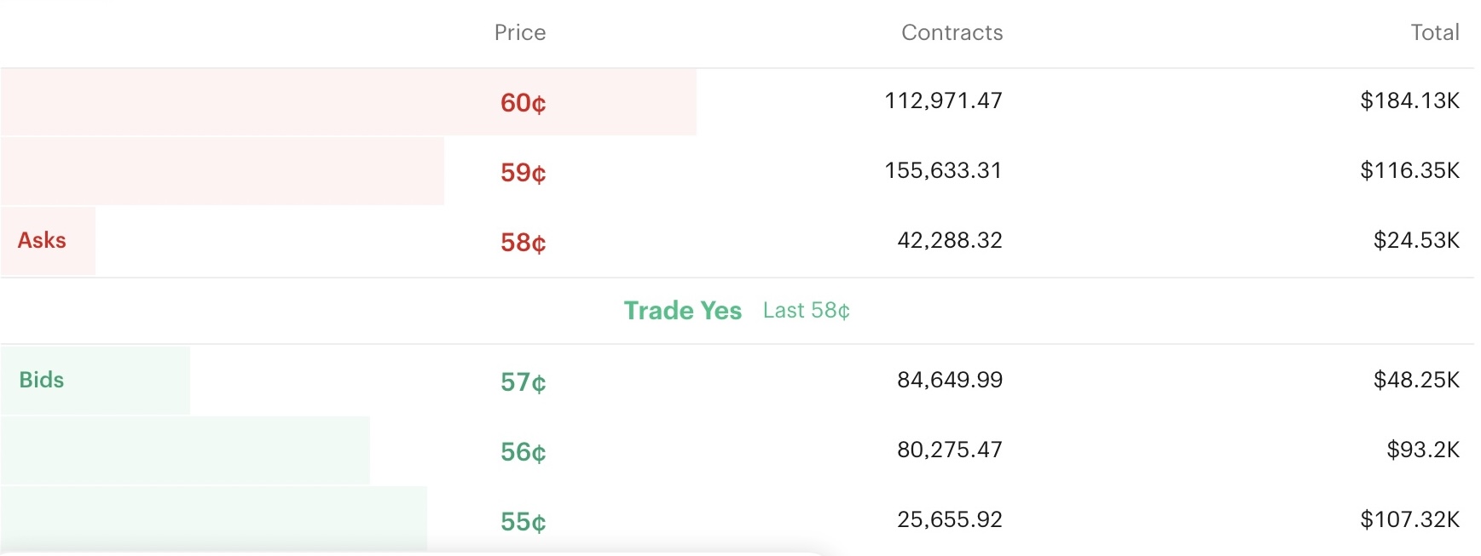Click the 60¢ ask price
The height and width of the screenshot is (556, 1481).
pos(523,103)
